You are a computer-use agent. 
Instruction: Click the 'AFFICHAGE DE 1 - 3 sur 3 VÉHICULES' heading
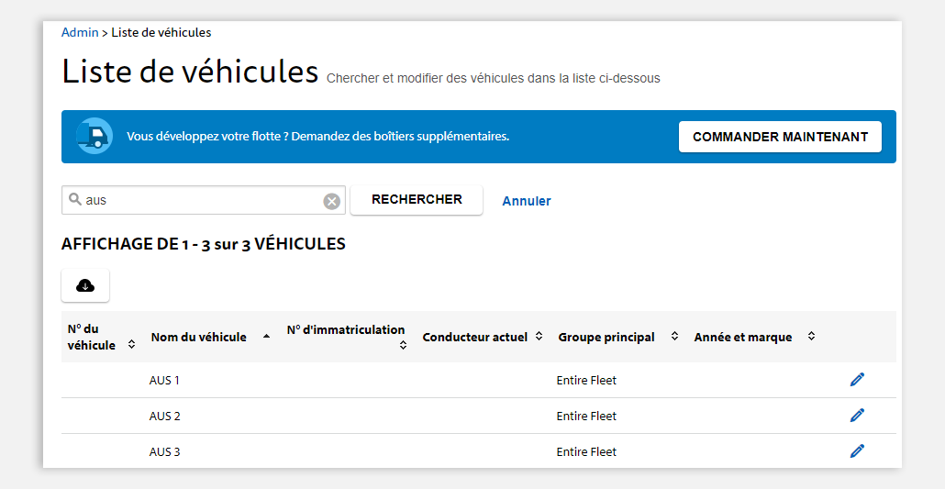[x=203, y=244]
